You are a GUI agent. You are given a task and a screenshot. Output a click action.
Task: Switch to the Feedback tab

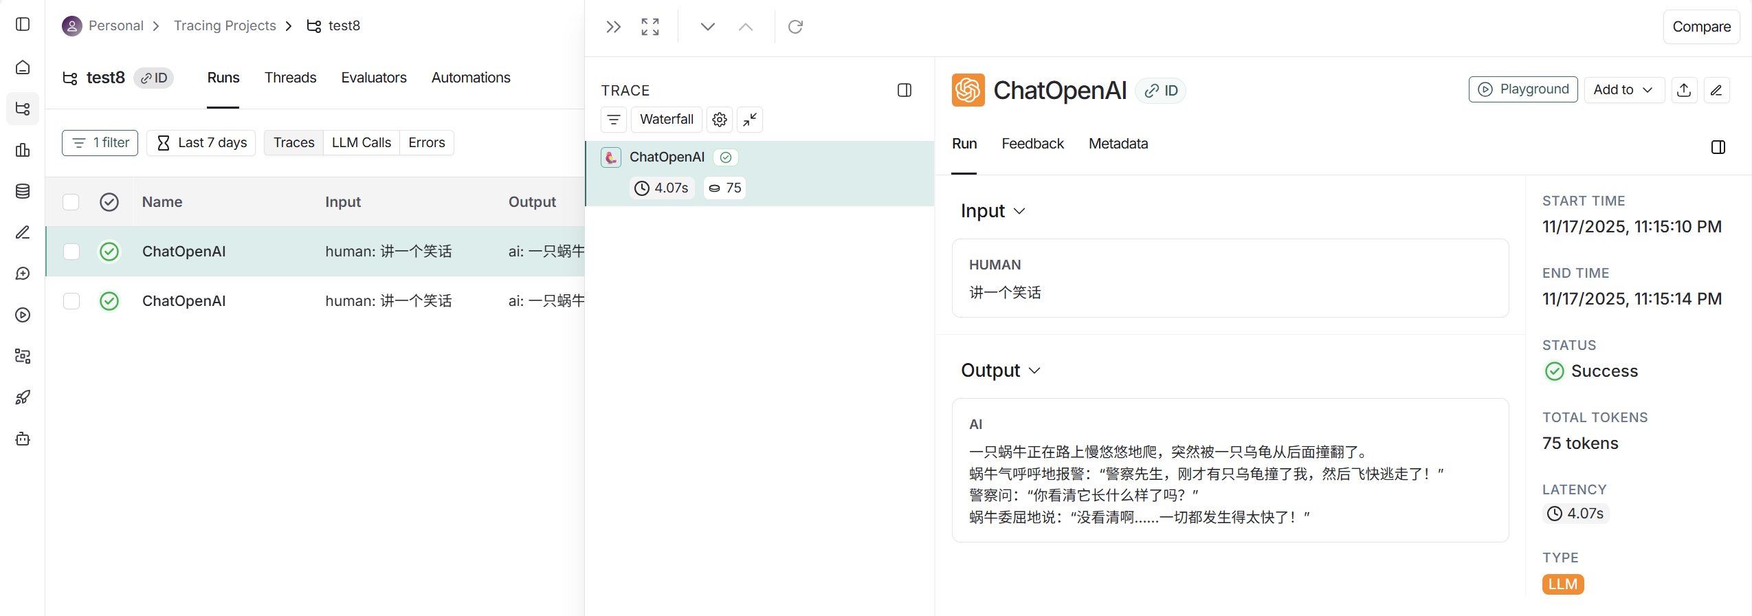click(1032, 144)
